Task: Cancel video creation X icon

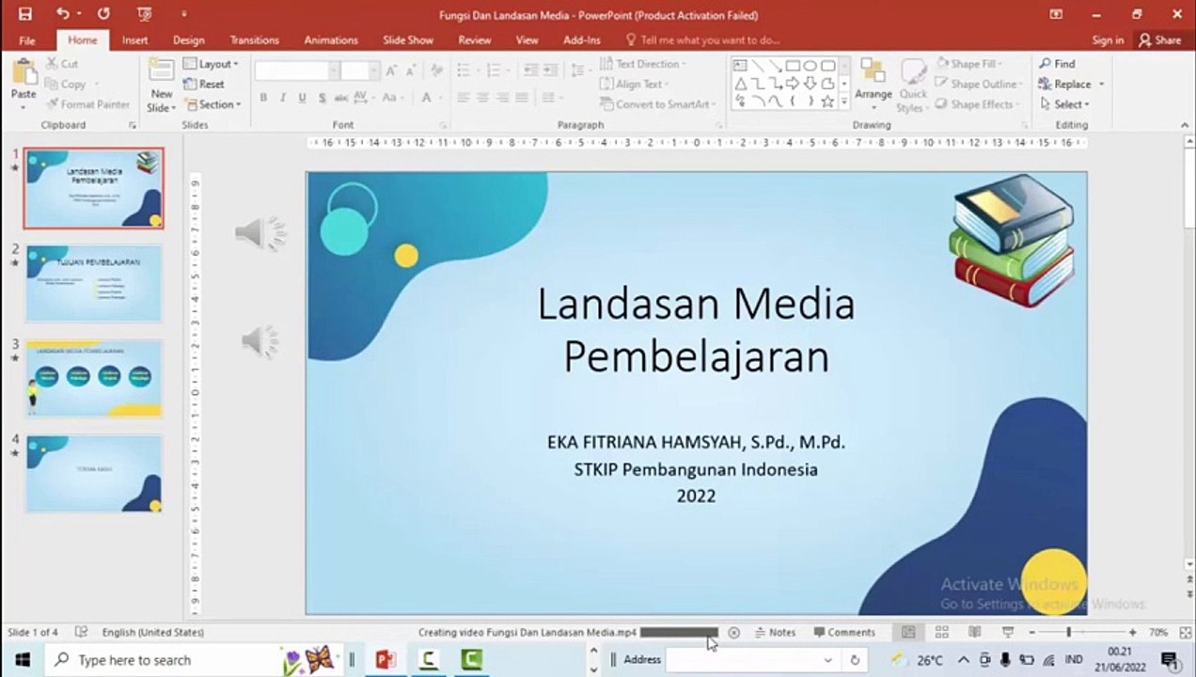Action: (733, 633)
